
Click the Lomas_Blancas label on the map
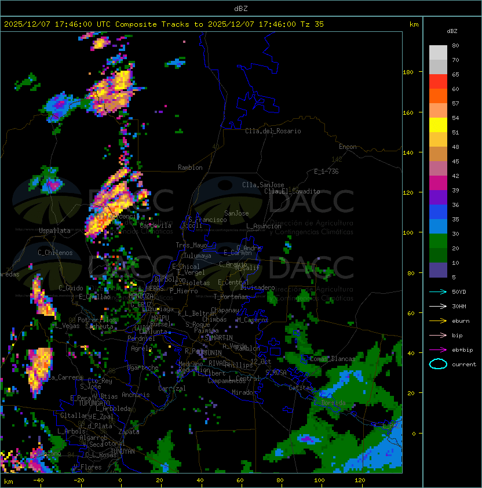tap(333, 359)
